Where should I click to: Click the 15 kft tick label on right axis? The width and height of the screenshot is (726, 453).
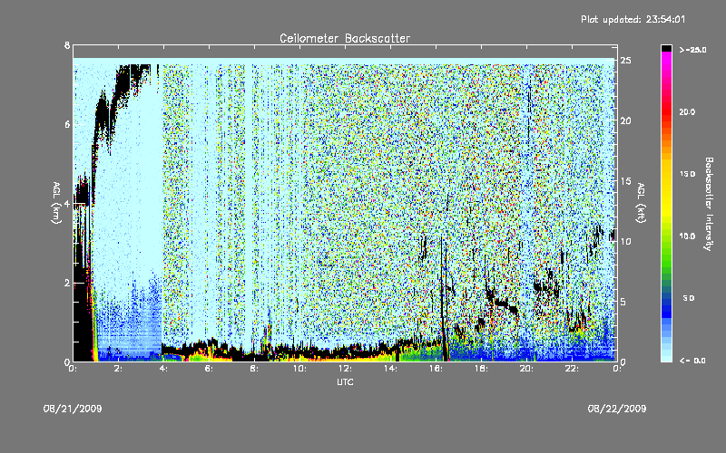pos(625,181)
